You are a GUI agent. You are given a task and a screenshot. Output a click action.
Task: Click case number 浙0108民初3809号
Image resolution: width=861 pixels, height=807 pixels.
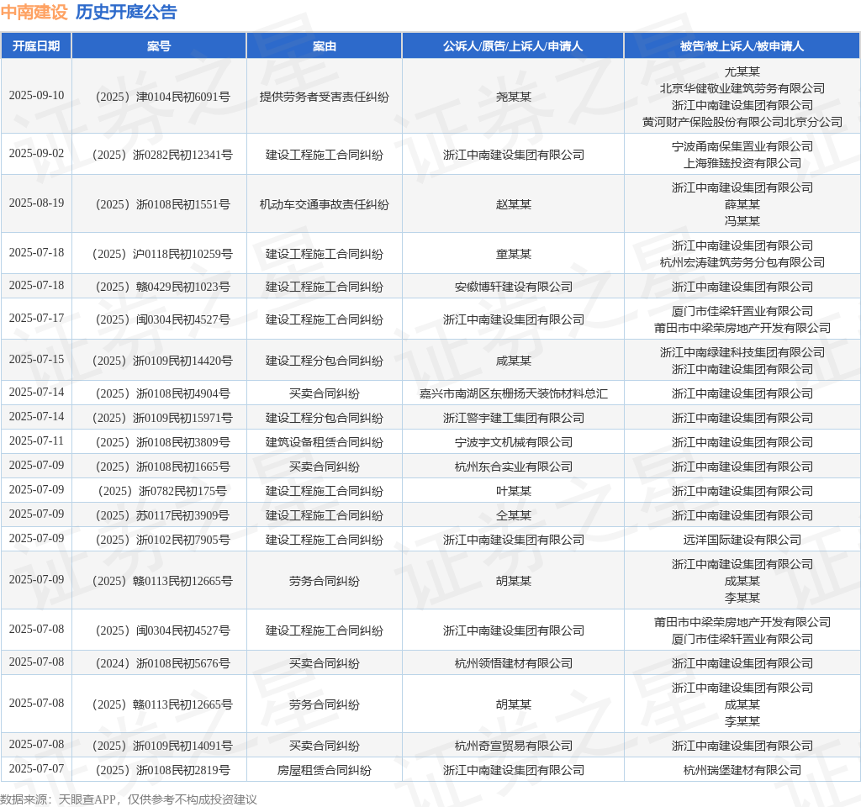point(162,442)
